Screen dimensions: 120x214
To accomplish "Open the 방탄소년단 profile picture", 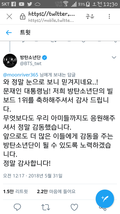I will point(10,61).
